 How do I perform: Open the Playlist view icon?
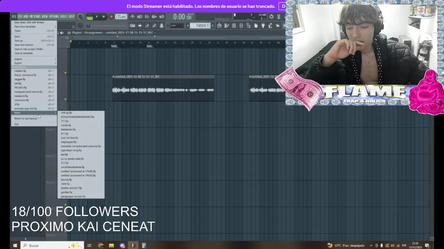click(x=219, y=26)
